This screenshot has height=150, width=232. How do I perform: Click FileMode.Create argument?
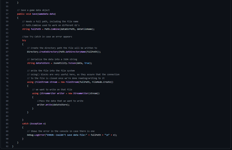(101, 82)
